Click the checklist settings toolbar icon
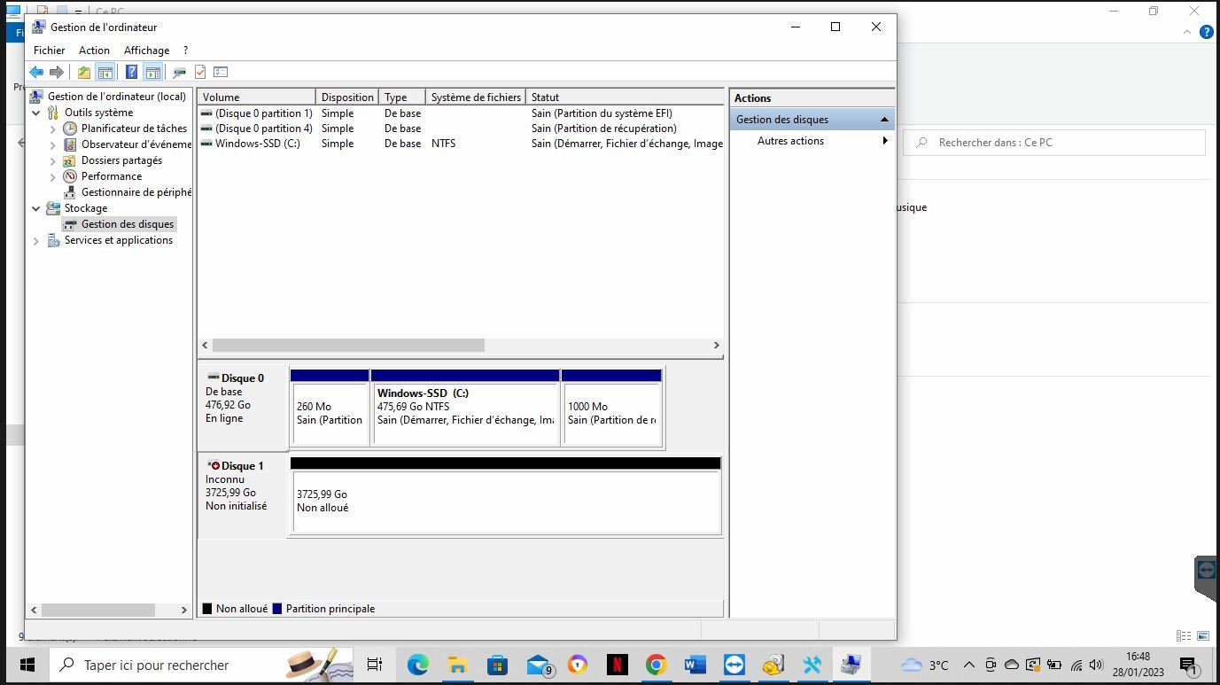This screenshot has height=685, width=1220. tap(221, 72)
